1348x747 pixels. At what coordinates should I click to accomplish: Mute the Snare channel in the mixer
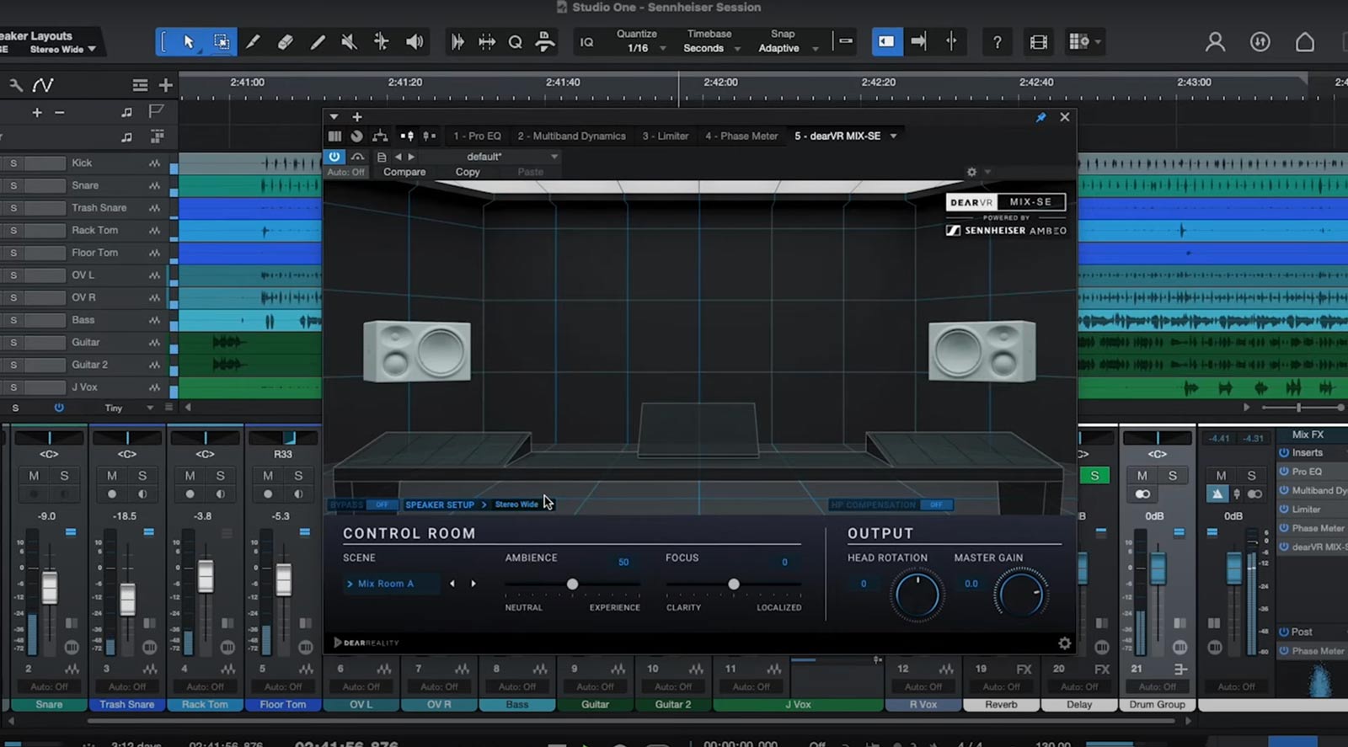coord(34,476)
